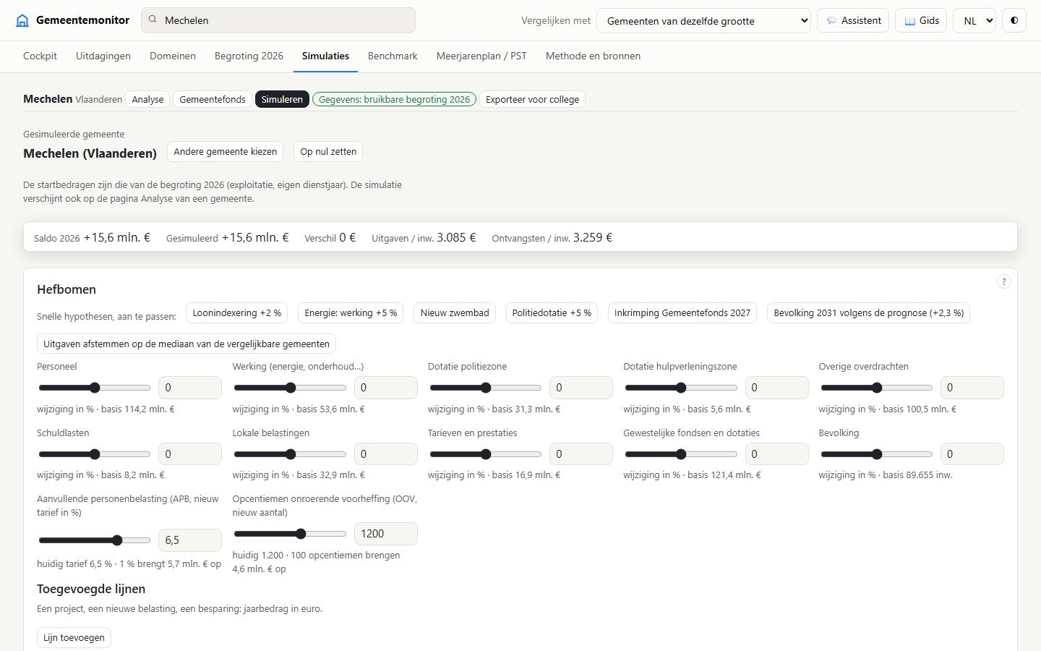Apply the 'Loonindexering +2 %' hypothesis
The height and width of the screenshot is (651, 1041).
pos(237,313)
